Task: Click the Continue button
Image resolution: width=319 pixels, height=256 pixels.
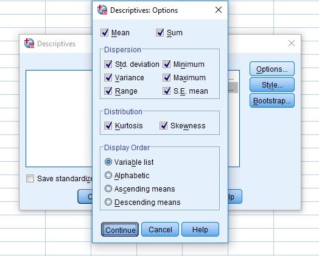Action: (x=120, y=229)
